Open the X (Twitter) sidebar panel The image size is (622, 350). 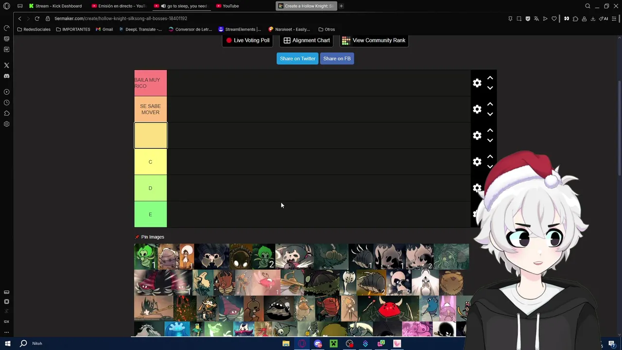coord(6,65)
